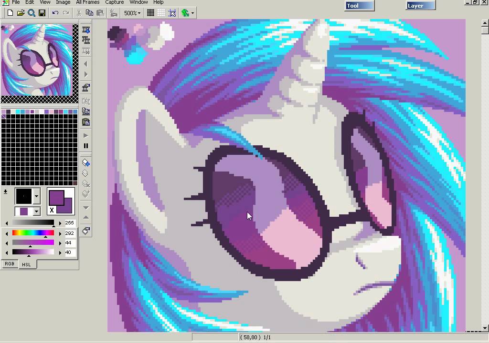Toggle the light custom grid icon
This screenshot has height=343, width=489.
pyautogui.click(x=161, y=13)
